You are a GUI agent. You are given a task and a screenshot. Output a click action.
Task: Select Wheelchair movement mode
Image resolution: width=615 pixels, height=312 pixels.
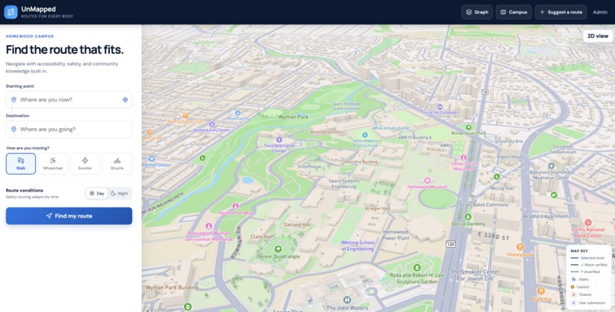(53, 163)
